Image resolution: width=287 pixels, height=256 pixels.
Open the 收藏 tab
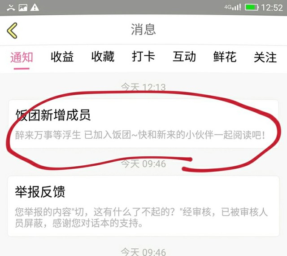pyautogui.click(x=103, y=57)
